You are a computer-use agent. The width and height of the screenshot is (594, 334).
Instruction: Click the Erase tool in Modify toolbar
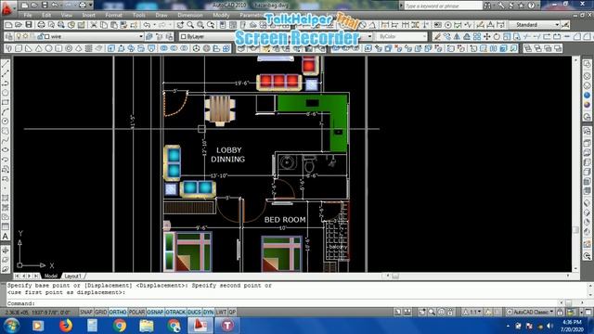pyautogui.click(x=437, y=36)
